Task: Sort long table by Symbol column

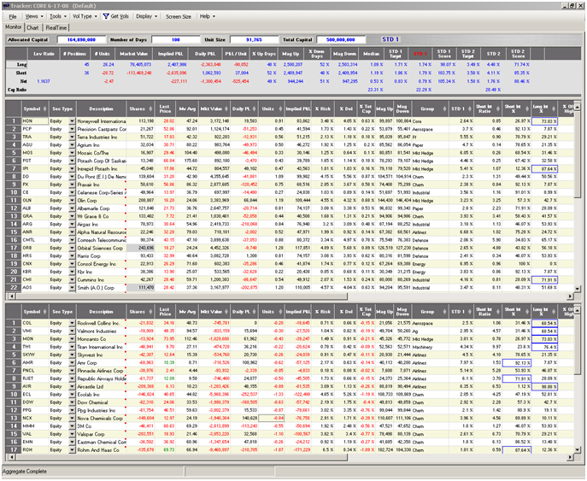Action: point(35,109)
